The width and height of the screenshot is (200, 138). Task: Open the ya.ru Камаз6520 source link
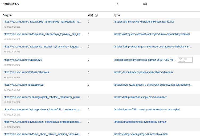23,60
